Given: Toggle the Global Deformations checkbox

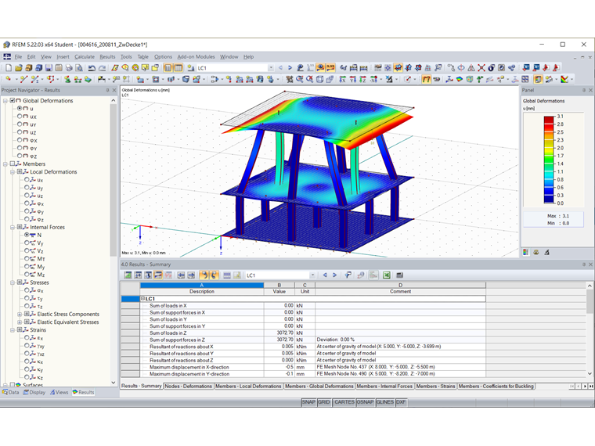Looking at the screenshot, I should tap(13, 100).
